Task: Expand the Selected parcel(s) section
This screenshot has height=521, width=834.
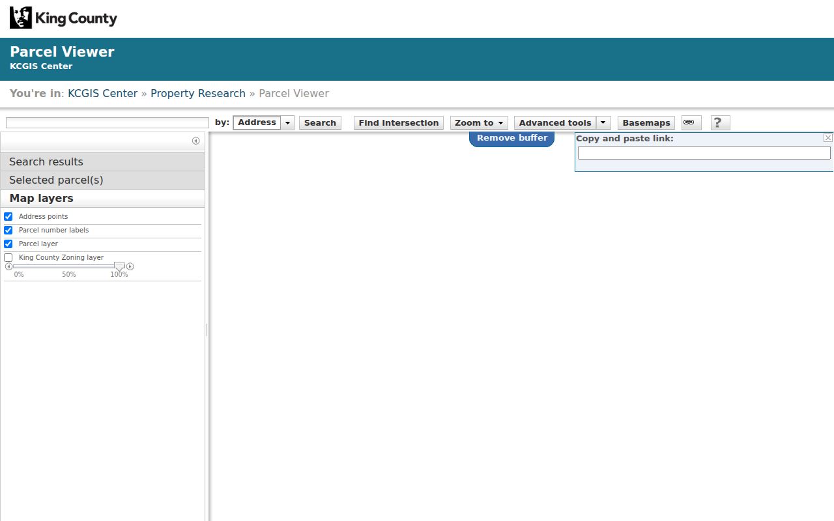Action: [103, 180]
